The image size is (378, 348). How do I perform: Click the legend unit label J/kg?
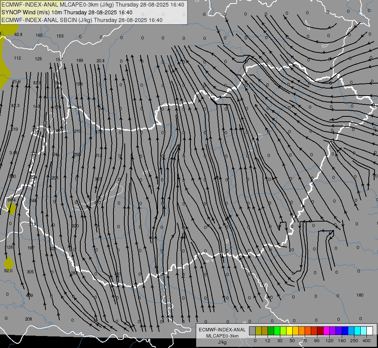[x=222, y=342]
